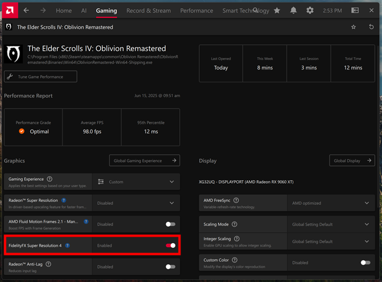Open Scaling Mode help icon
The width and height of the screenshot is (382, 282).
point(235,224)
